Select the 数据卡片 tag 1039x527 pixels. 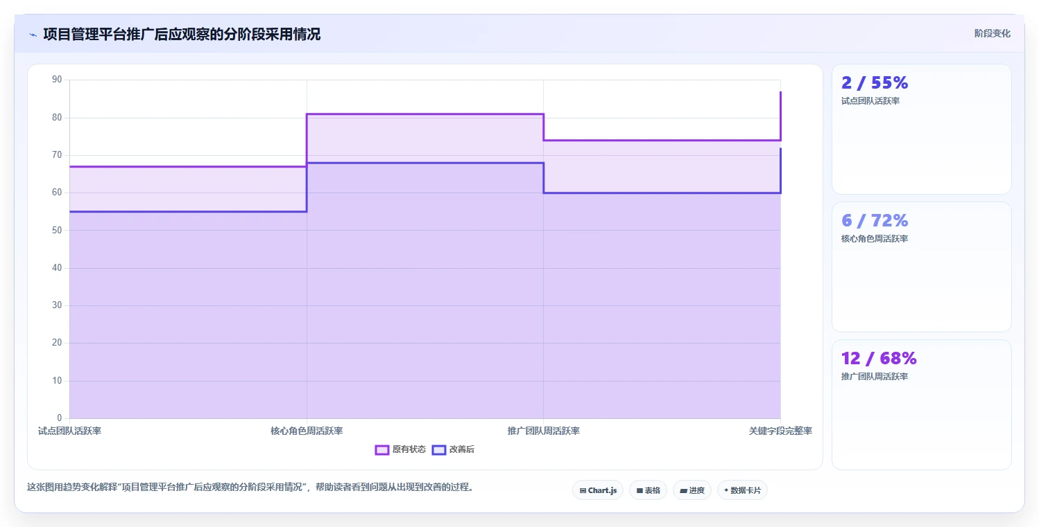pos(742,490)
